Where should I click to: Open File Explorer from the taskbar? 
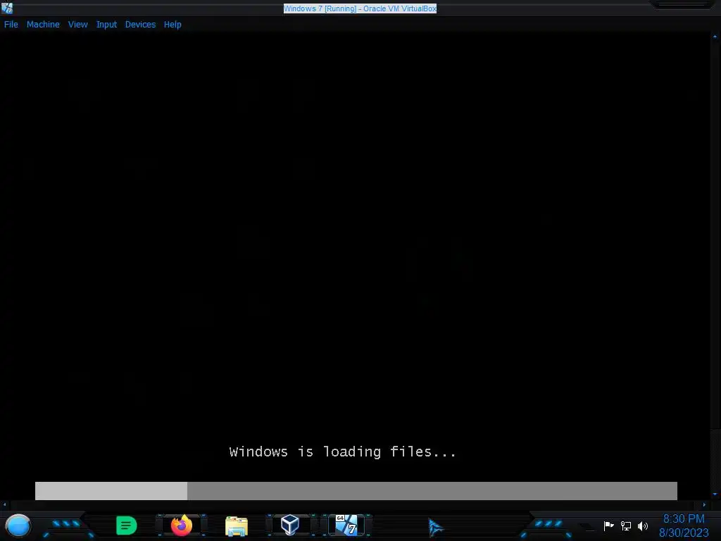pyautogui.click(x=237, y=526)
